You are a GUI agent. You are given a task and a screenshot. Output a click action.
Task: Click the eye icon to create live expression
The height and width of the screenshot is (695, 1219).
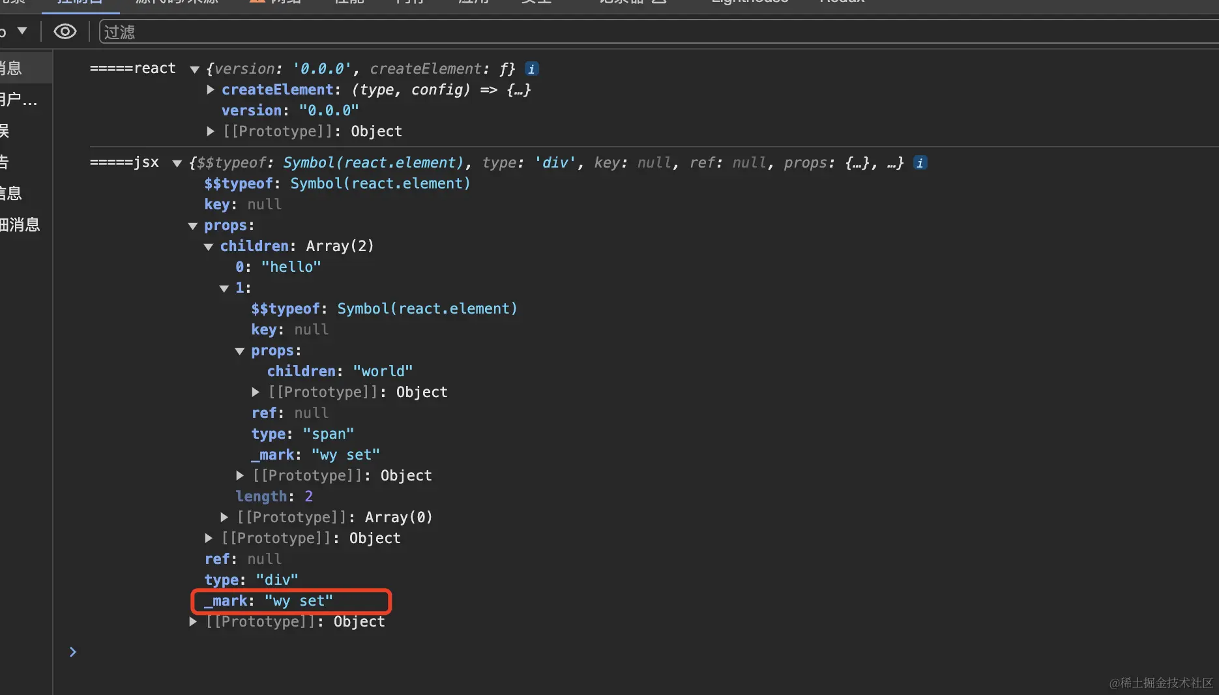(65, 31)
